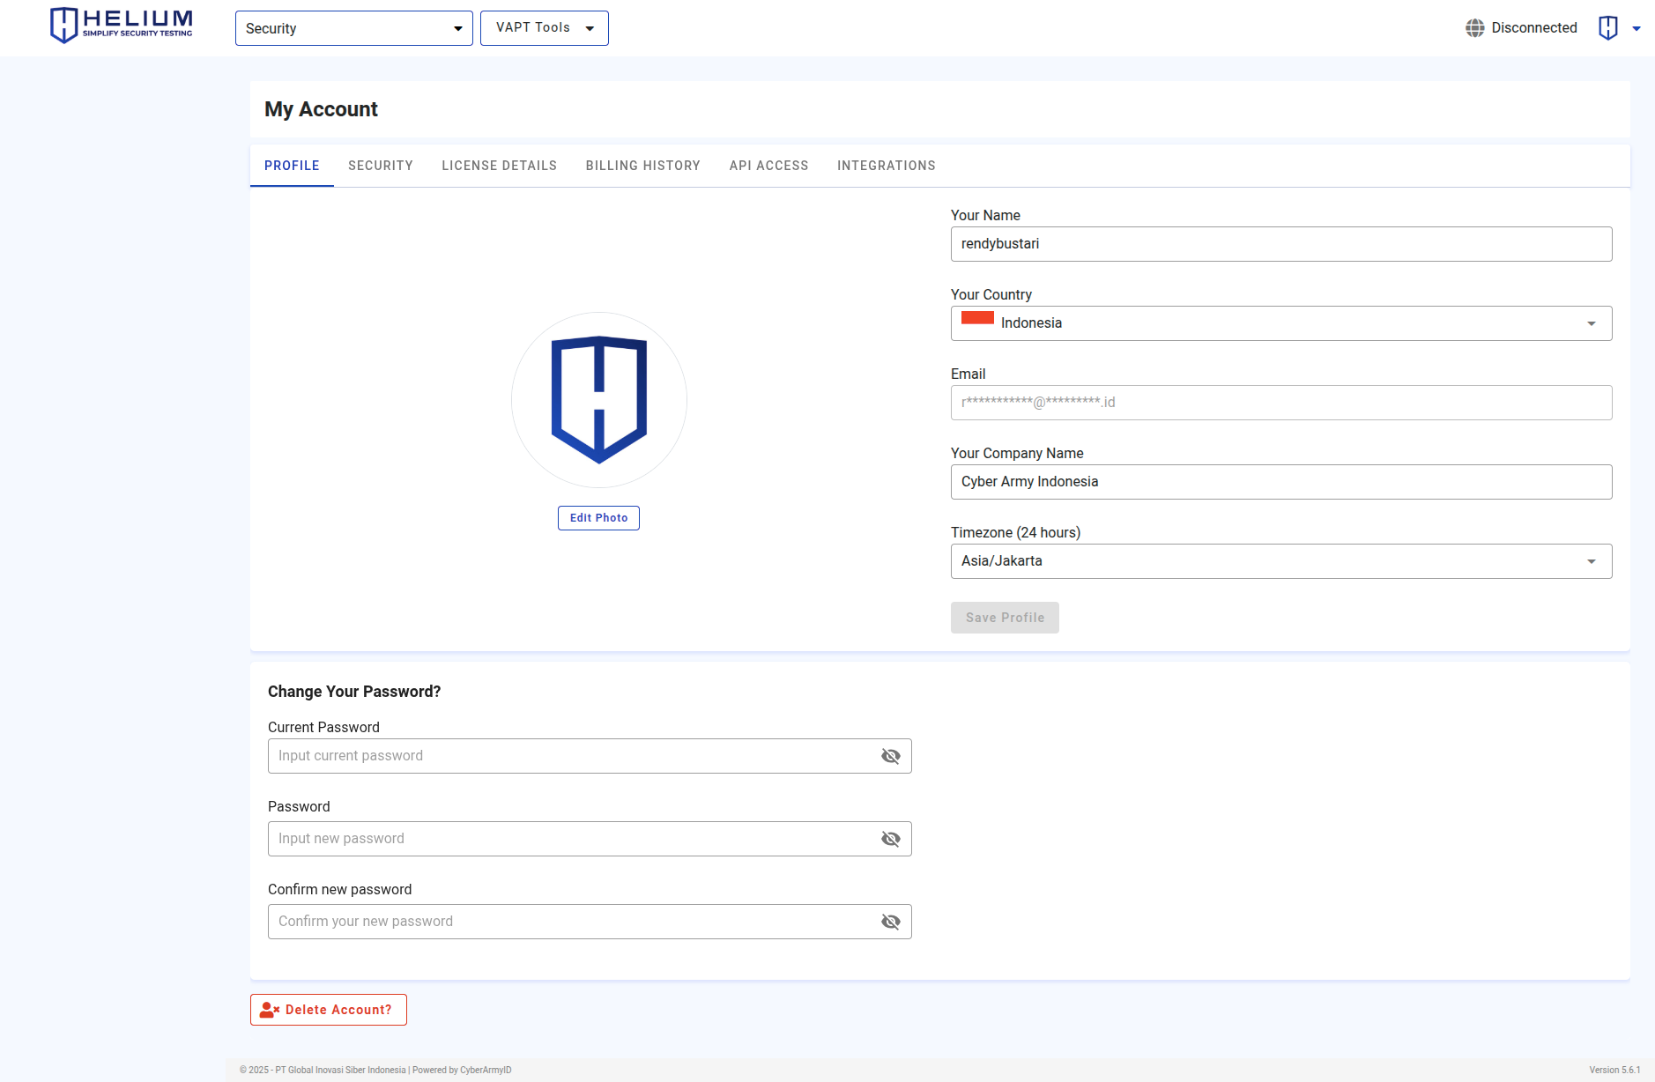Click the Edit Photo button
The image size is (1655, 1082).
coord(598,518)
